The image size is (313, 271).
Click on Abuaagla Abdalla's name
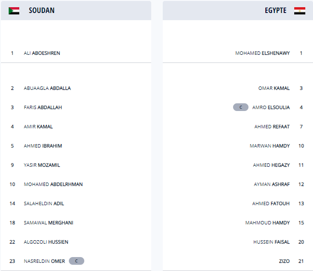47,88
